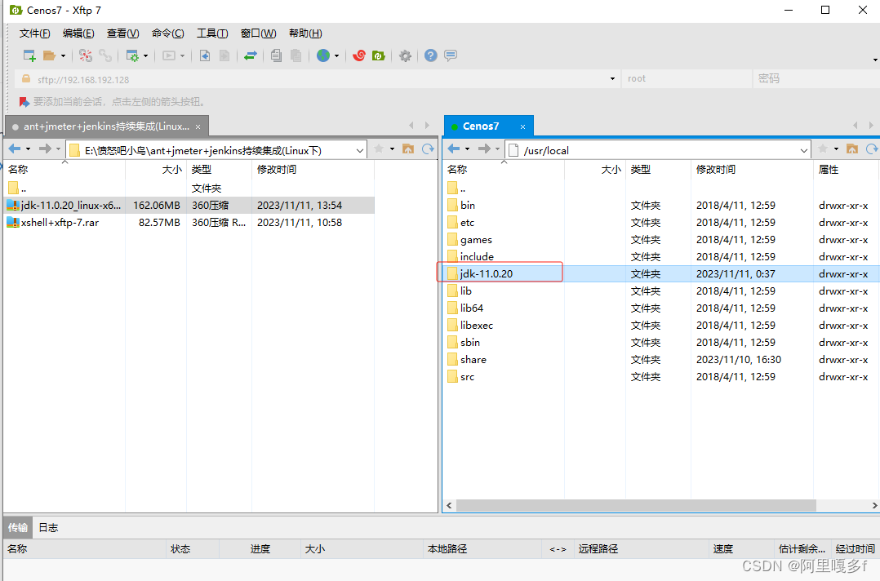Click the back arrow in the remote pane
The width and height of the screenshot is (880, 581).
pos(454,150)
